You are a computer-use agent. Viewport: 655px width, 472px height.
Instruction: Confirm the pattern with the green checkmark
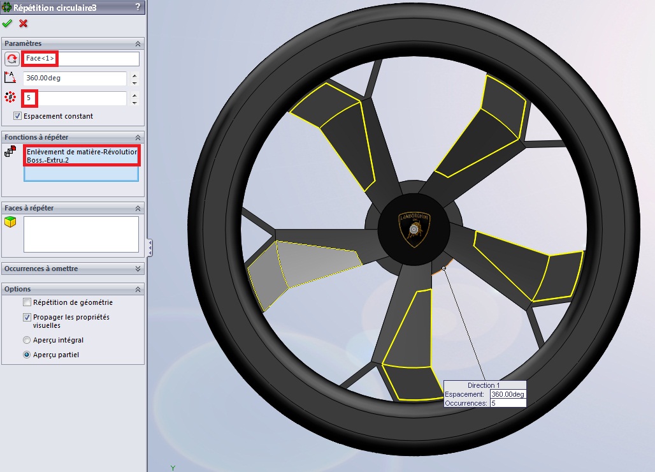[x=8, y=24]
